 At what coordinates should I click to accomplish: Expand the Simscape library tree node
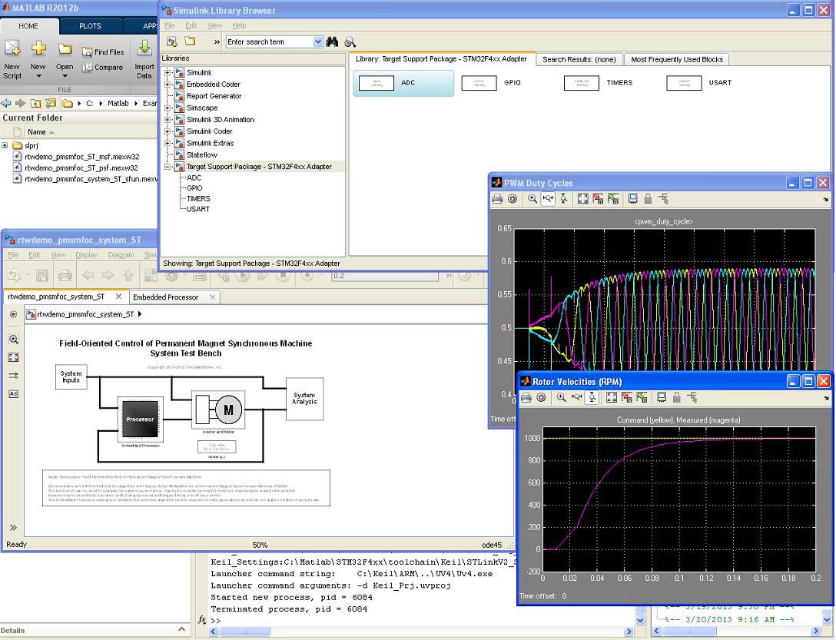click(x=168, y=108)
